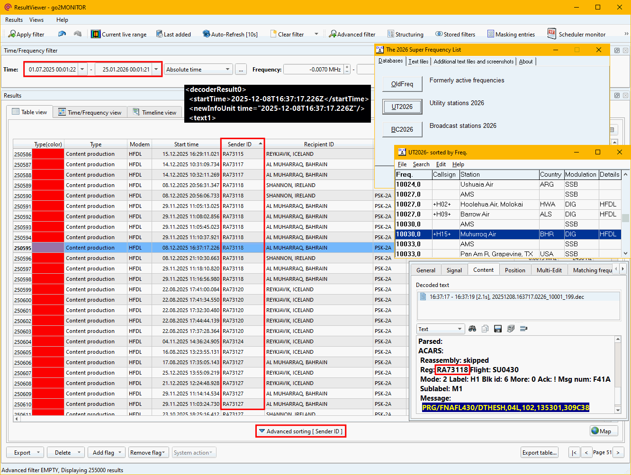Click the binoculars search icon in Decoded text
631x475 pixels.
(x=472, y=329)
